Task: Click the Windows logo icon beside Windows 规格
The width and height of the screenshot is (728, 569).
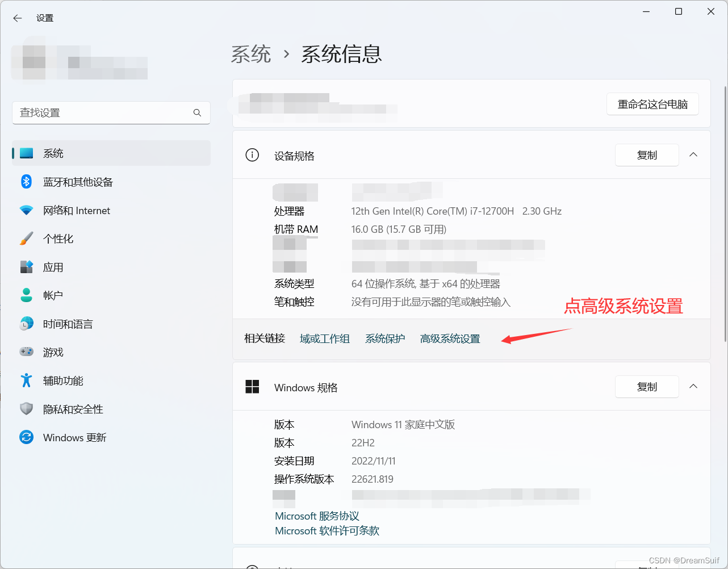Action: 252,387
